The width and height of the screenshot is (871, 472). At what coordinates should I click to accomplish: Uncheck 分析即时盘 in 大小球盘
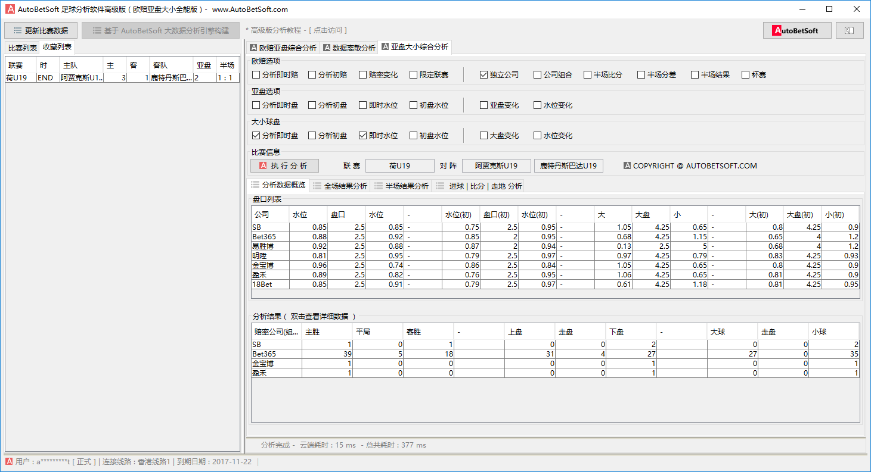pos(275,136)
